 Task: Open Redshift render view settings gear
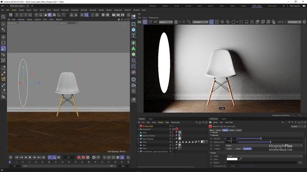[304, 22]
